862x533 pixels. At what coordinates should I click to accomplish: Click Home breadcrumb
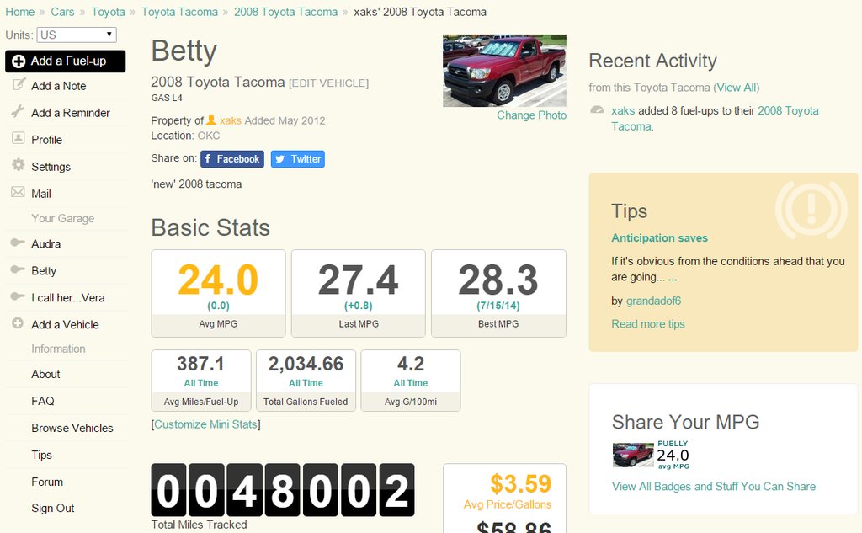(20, 12)
